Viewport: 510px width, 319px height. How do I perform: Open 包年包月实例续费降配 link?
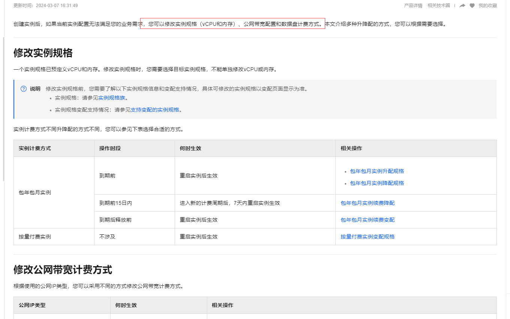368,203
